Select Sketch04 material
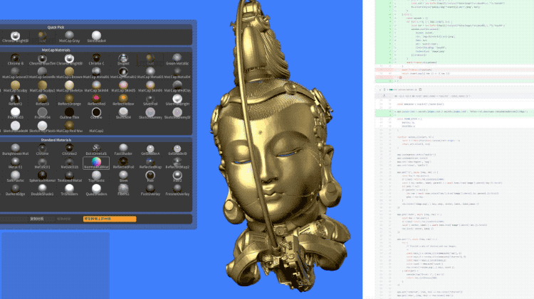 coord(123,114)
